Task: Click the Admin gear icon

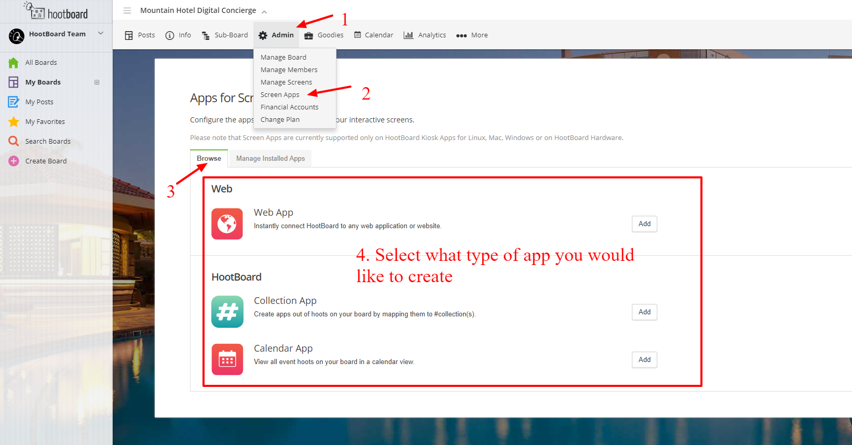Action: point(263,35)
